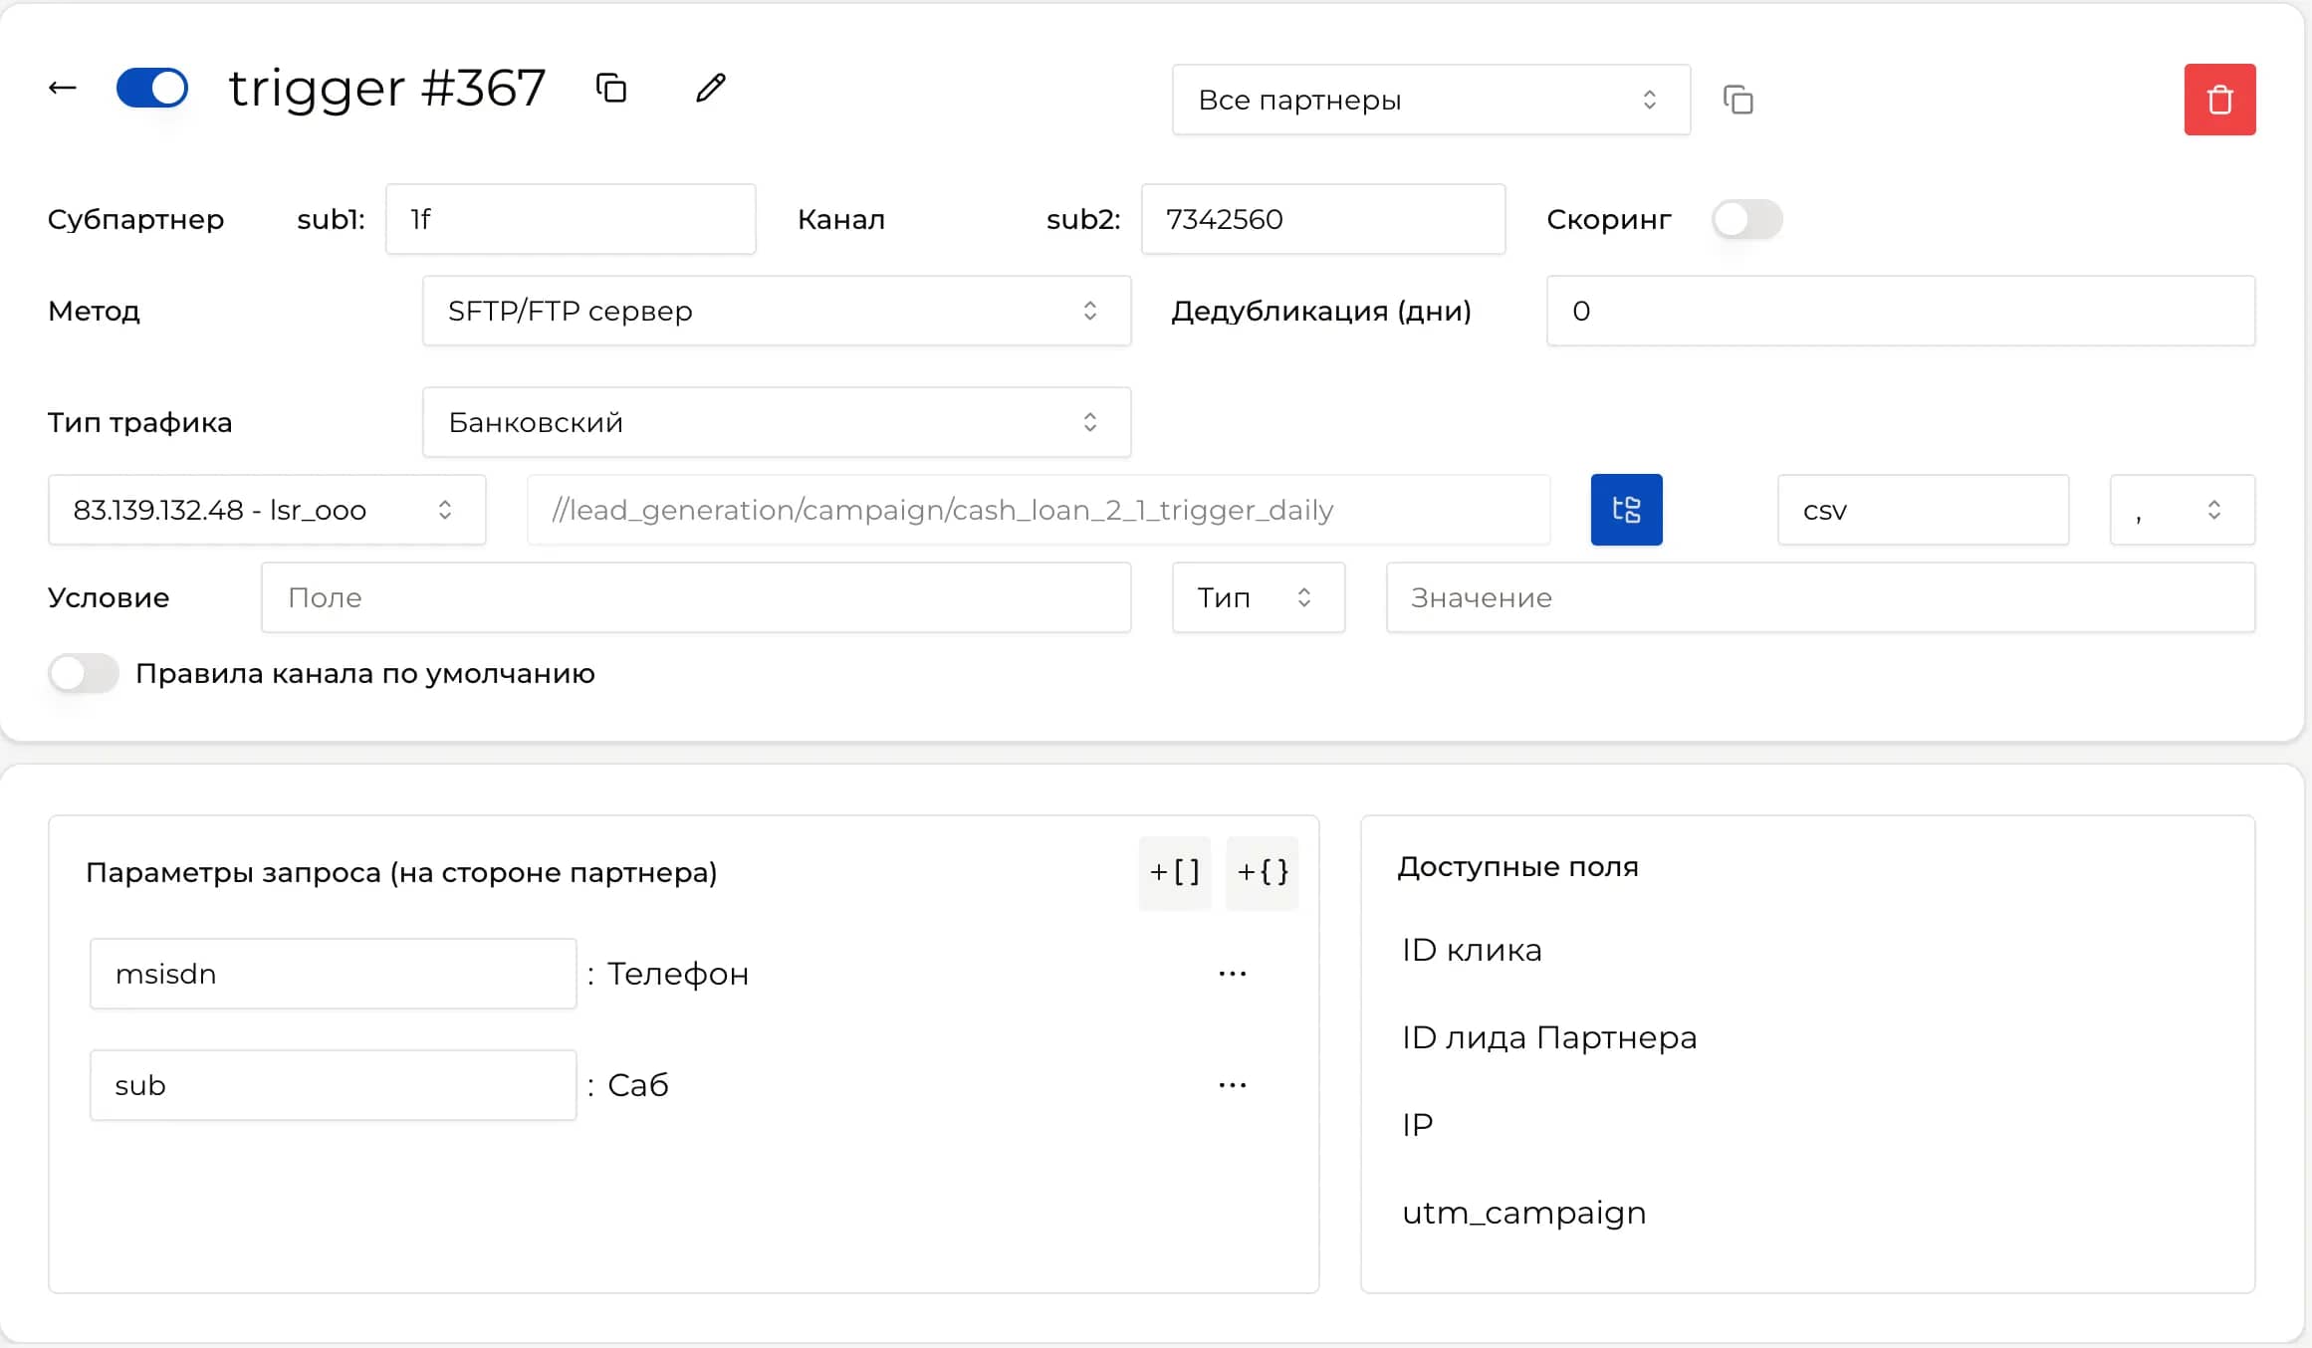
Task: Open msisdn parameter options menu
Action: point(1233,973)
